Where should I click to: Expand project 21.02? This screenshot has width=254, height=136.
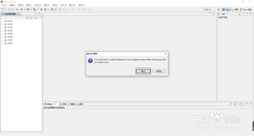click(x=3, y=24)
